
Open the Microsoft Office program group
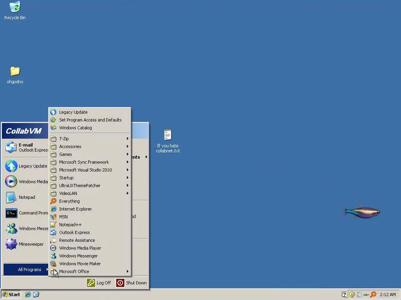coord(90,271)
